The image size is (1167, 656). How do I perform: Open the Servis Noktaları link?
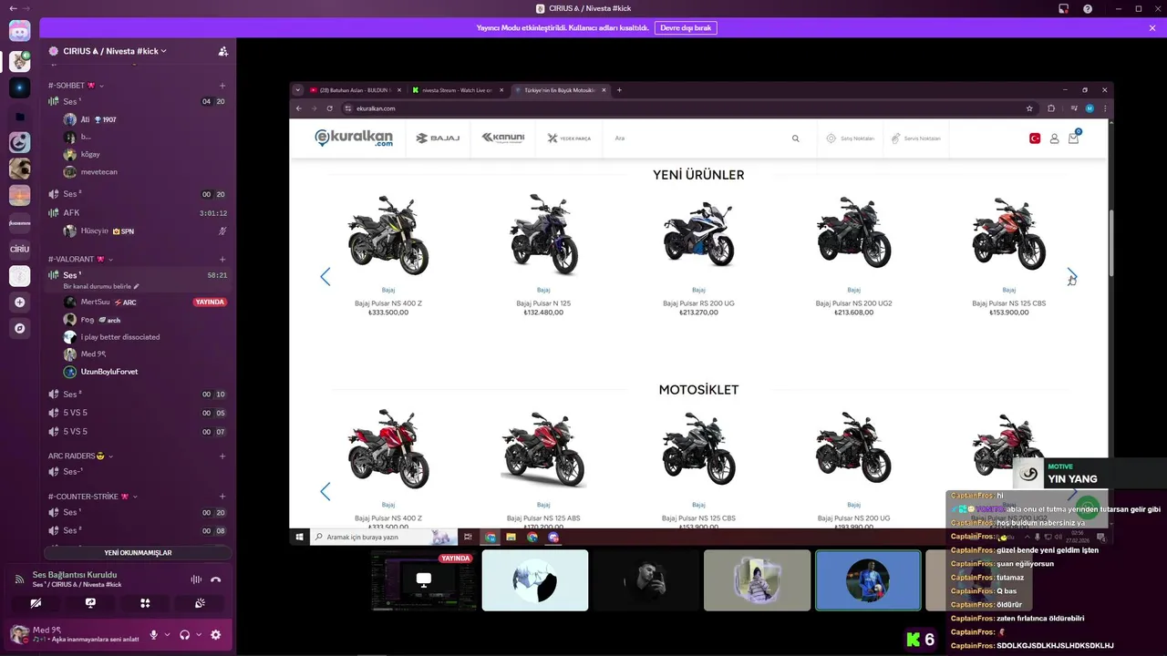pyautogui.click(x=915, y=138)
